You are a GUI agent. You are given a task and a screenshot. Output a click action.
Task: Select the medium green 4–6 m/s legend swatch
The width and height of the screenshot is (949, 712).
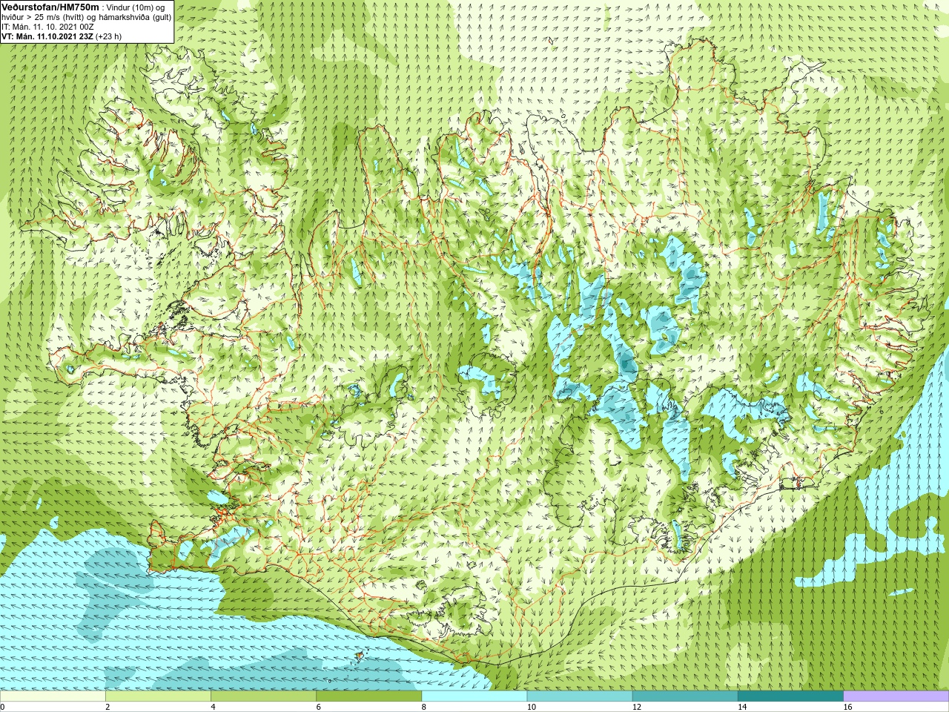(263, 696)
